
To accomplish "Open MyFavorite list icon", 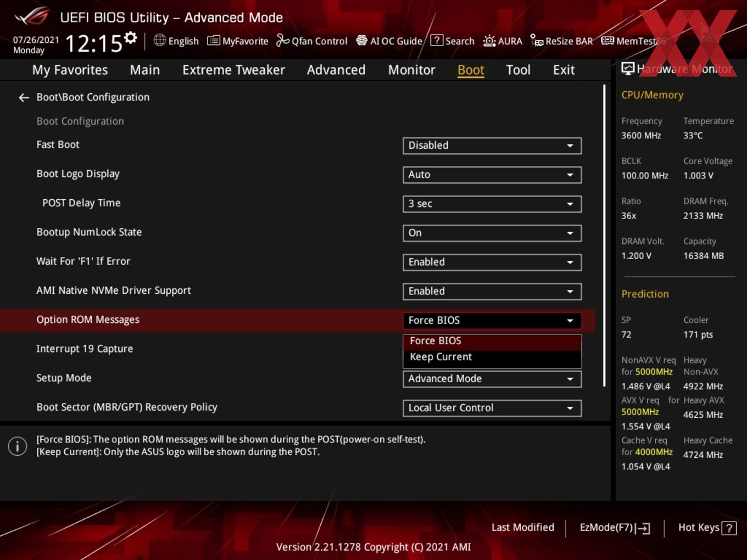I will pos(213,41).
